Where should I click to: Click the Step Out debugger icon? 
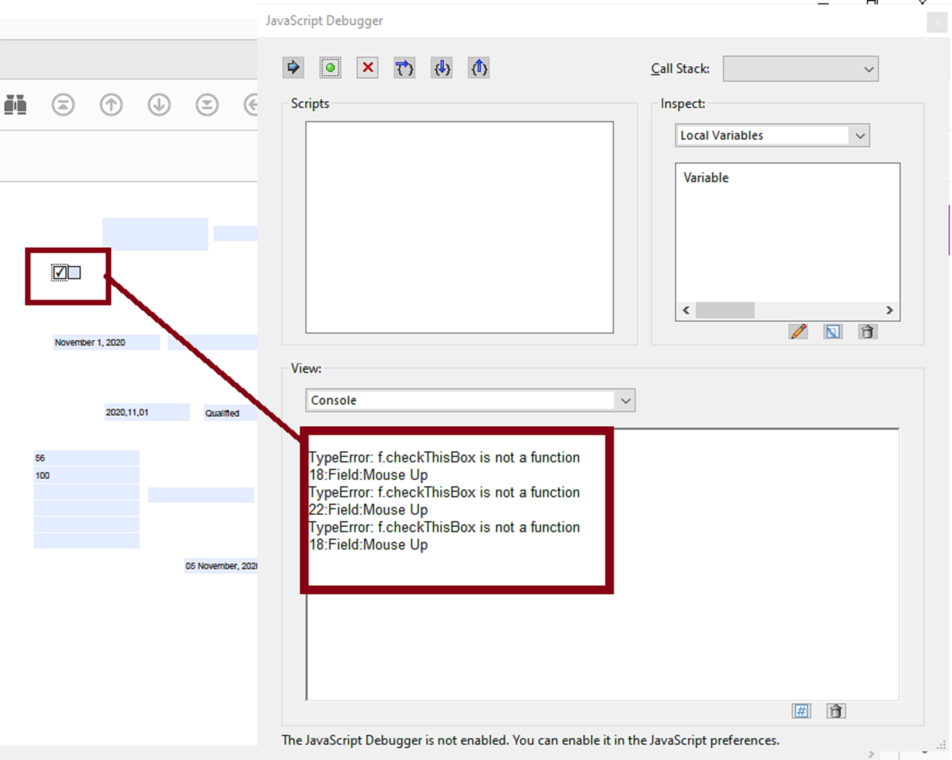(479, 68)
